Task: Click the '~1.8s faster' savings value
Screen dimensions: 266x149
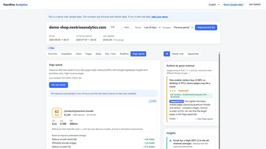Action: (149, 139)
